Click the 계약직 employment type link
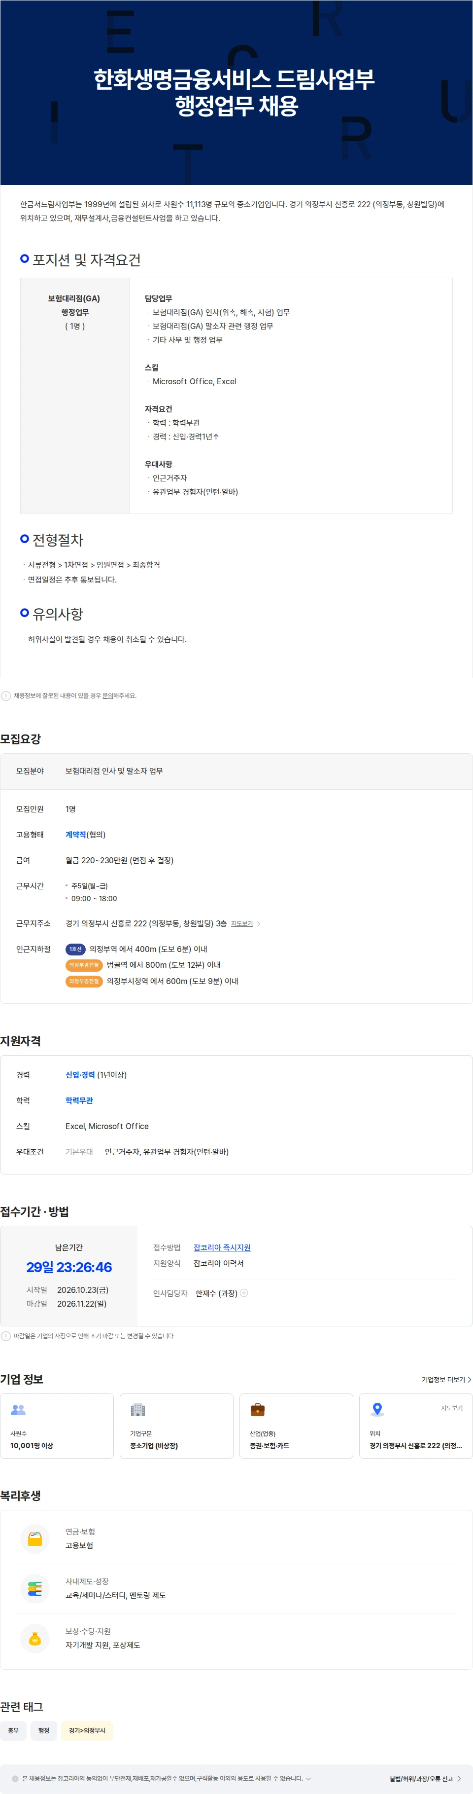 75,834
